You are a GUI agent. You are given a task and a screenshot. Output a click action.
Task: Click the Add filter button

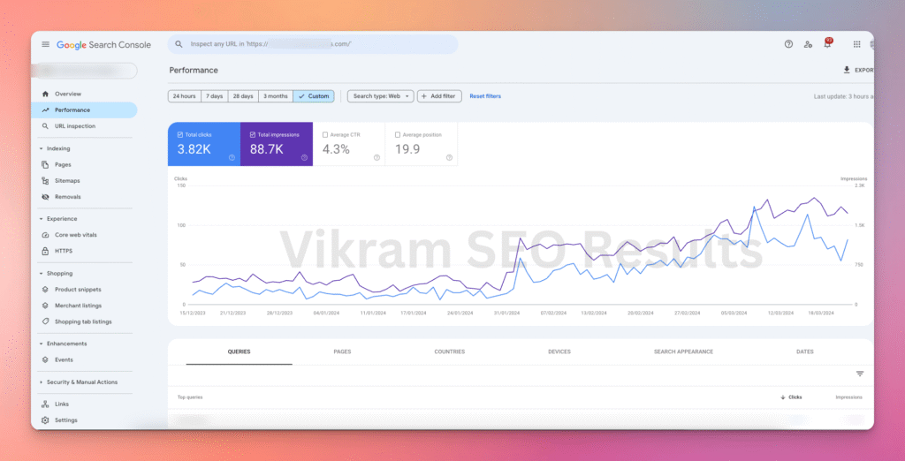(x=439, y=96)
